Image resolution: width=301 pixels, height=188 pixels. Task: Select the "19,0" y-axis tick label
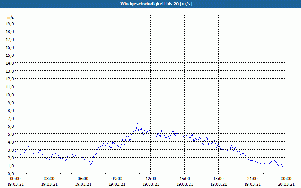click(11, 24)
